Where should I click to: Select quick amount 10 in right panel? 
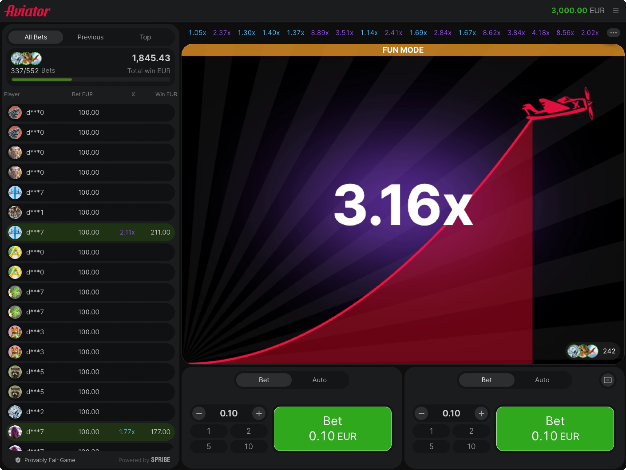pyautogui.click(x=471, y=446)
